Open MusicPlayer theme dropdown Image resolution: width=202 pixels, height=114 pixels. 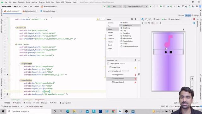pyautogui.click(x=175, y=19)
